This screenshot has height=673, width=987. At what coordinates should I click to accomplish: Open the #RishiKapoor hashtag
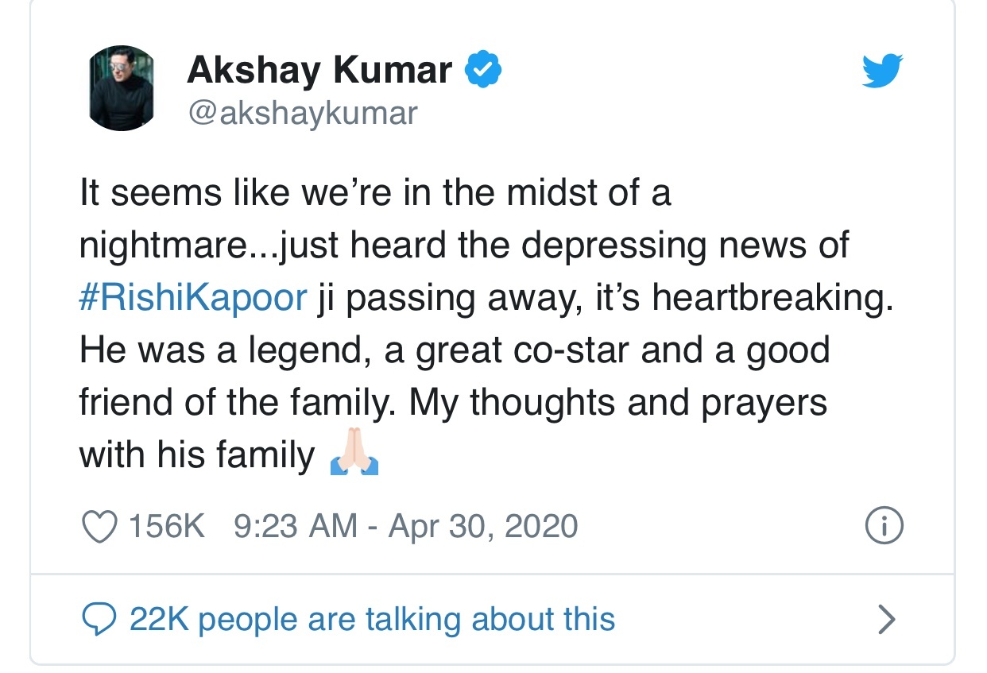pos(193,298)
